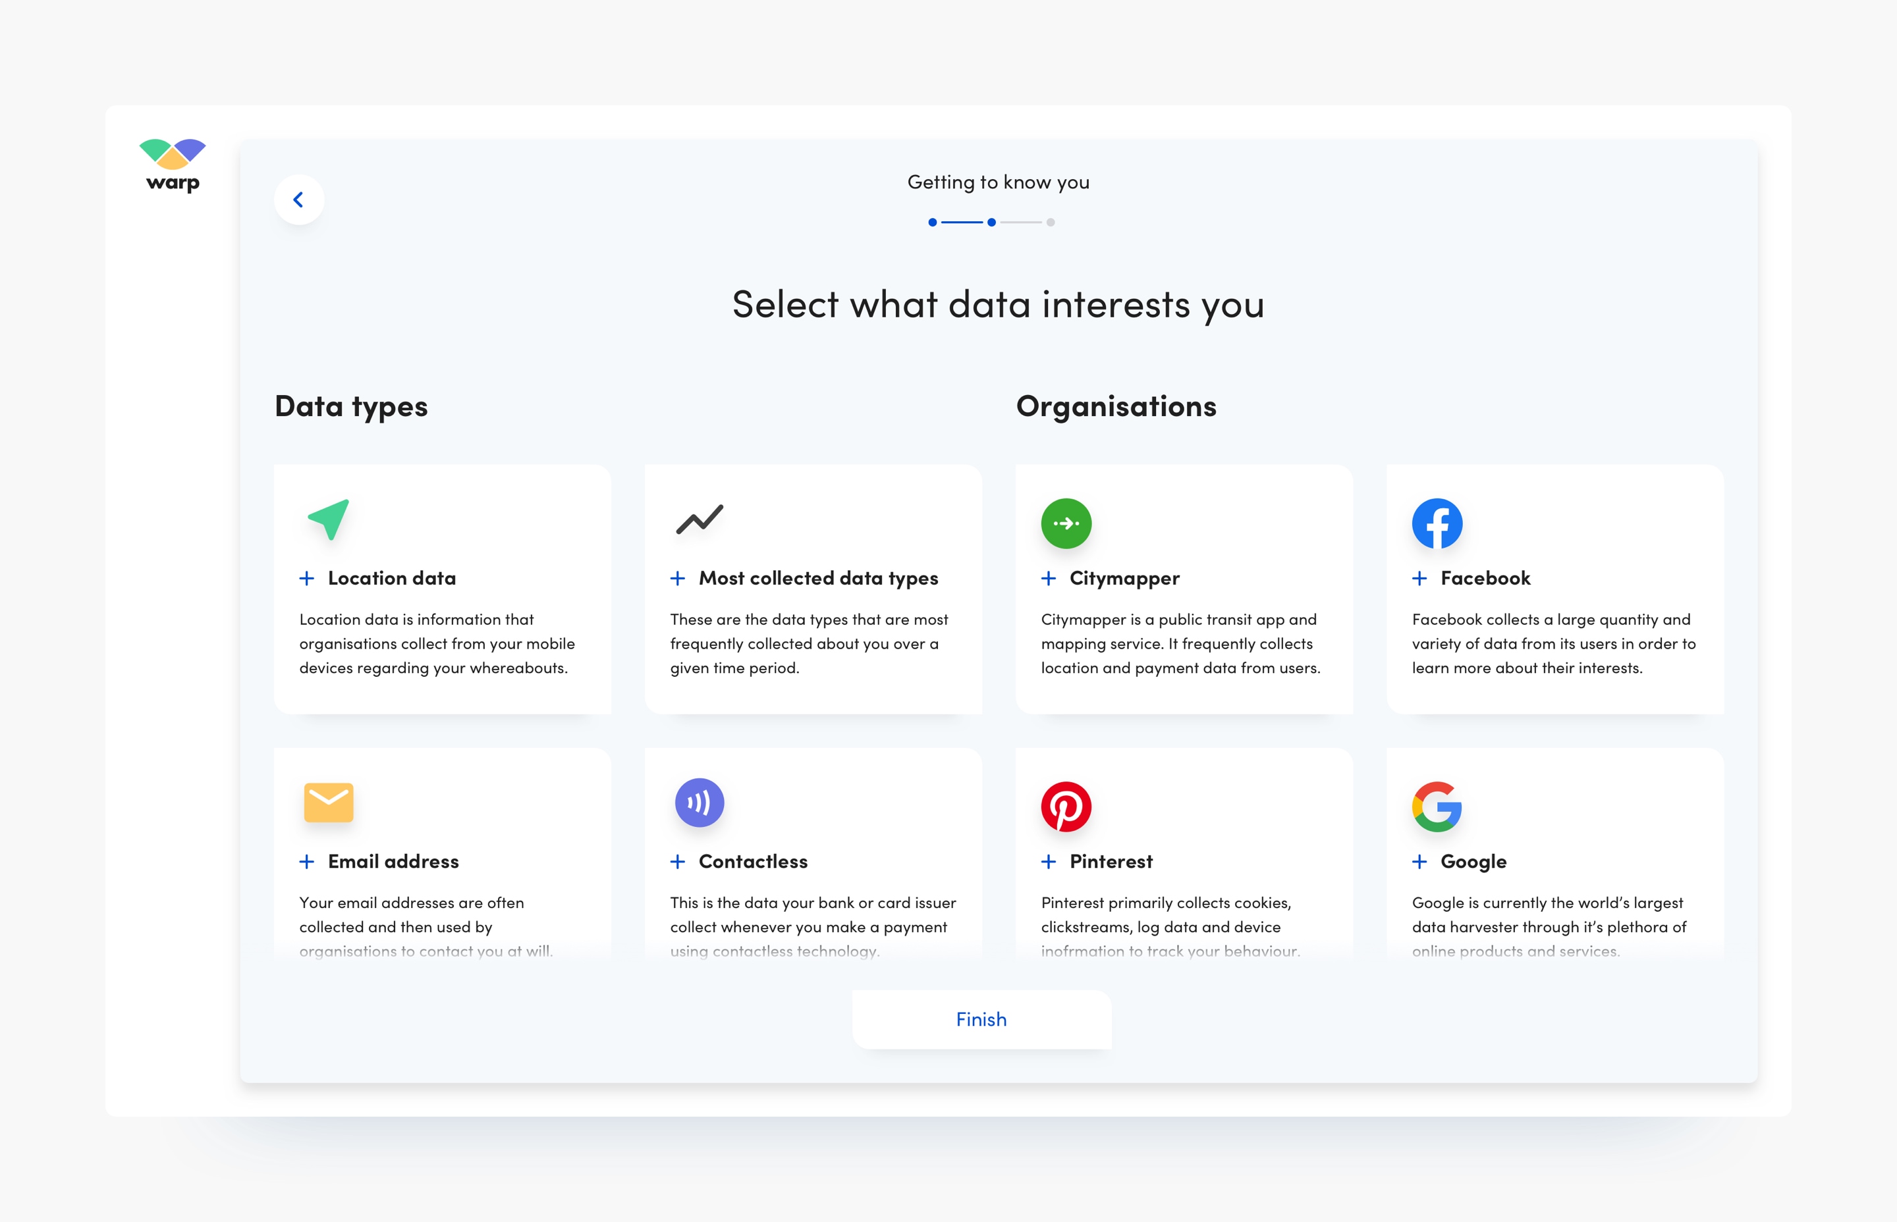The height and width of the screenshot is (1222, 1897).
Task: Select the 'Contactless' card title
Action: 754,862
